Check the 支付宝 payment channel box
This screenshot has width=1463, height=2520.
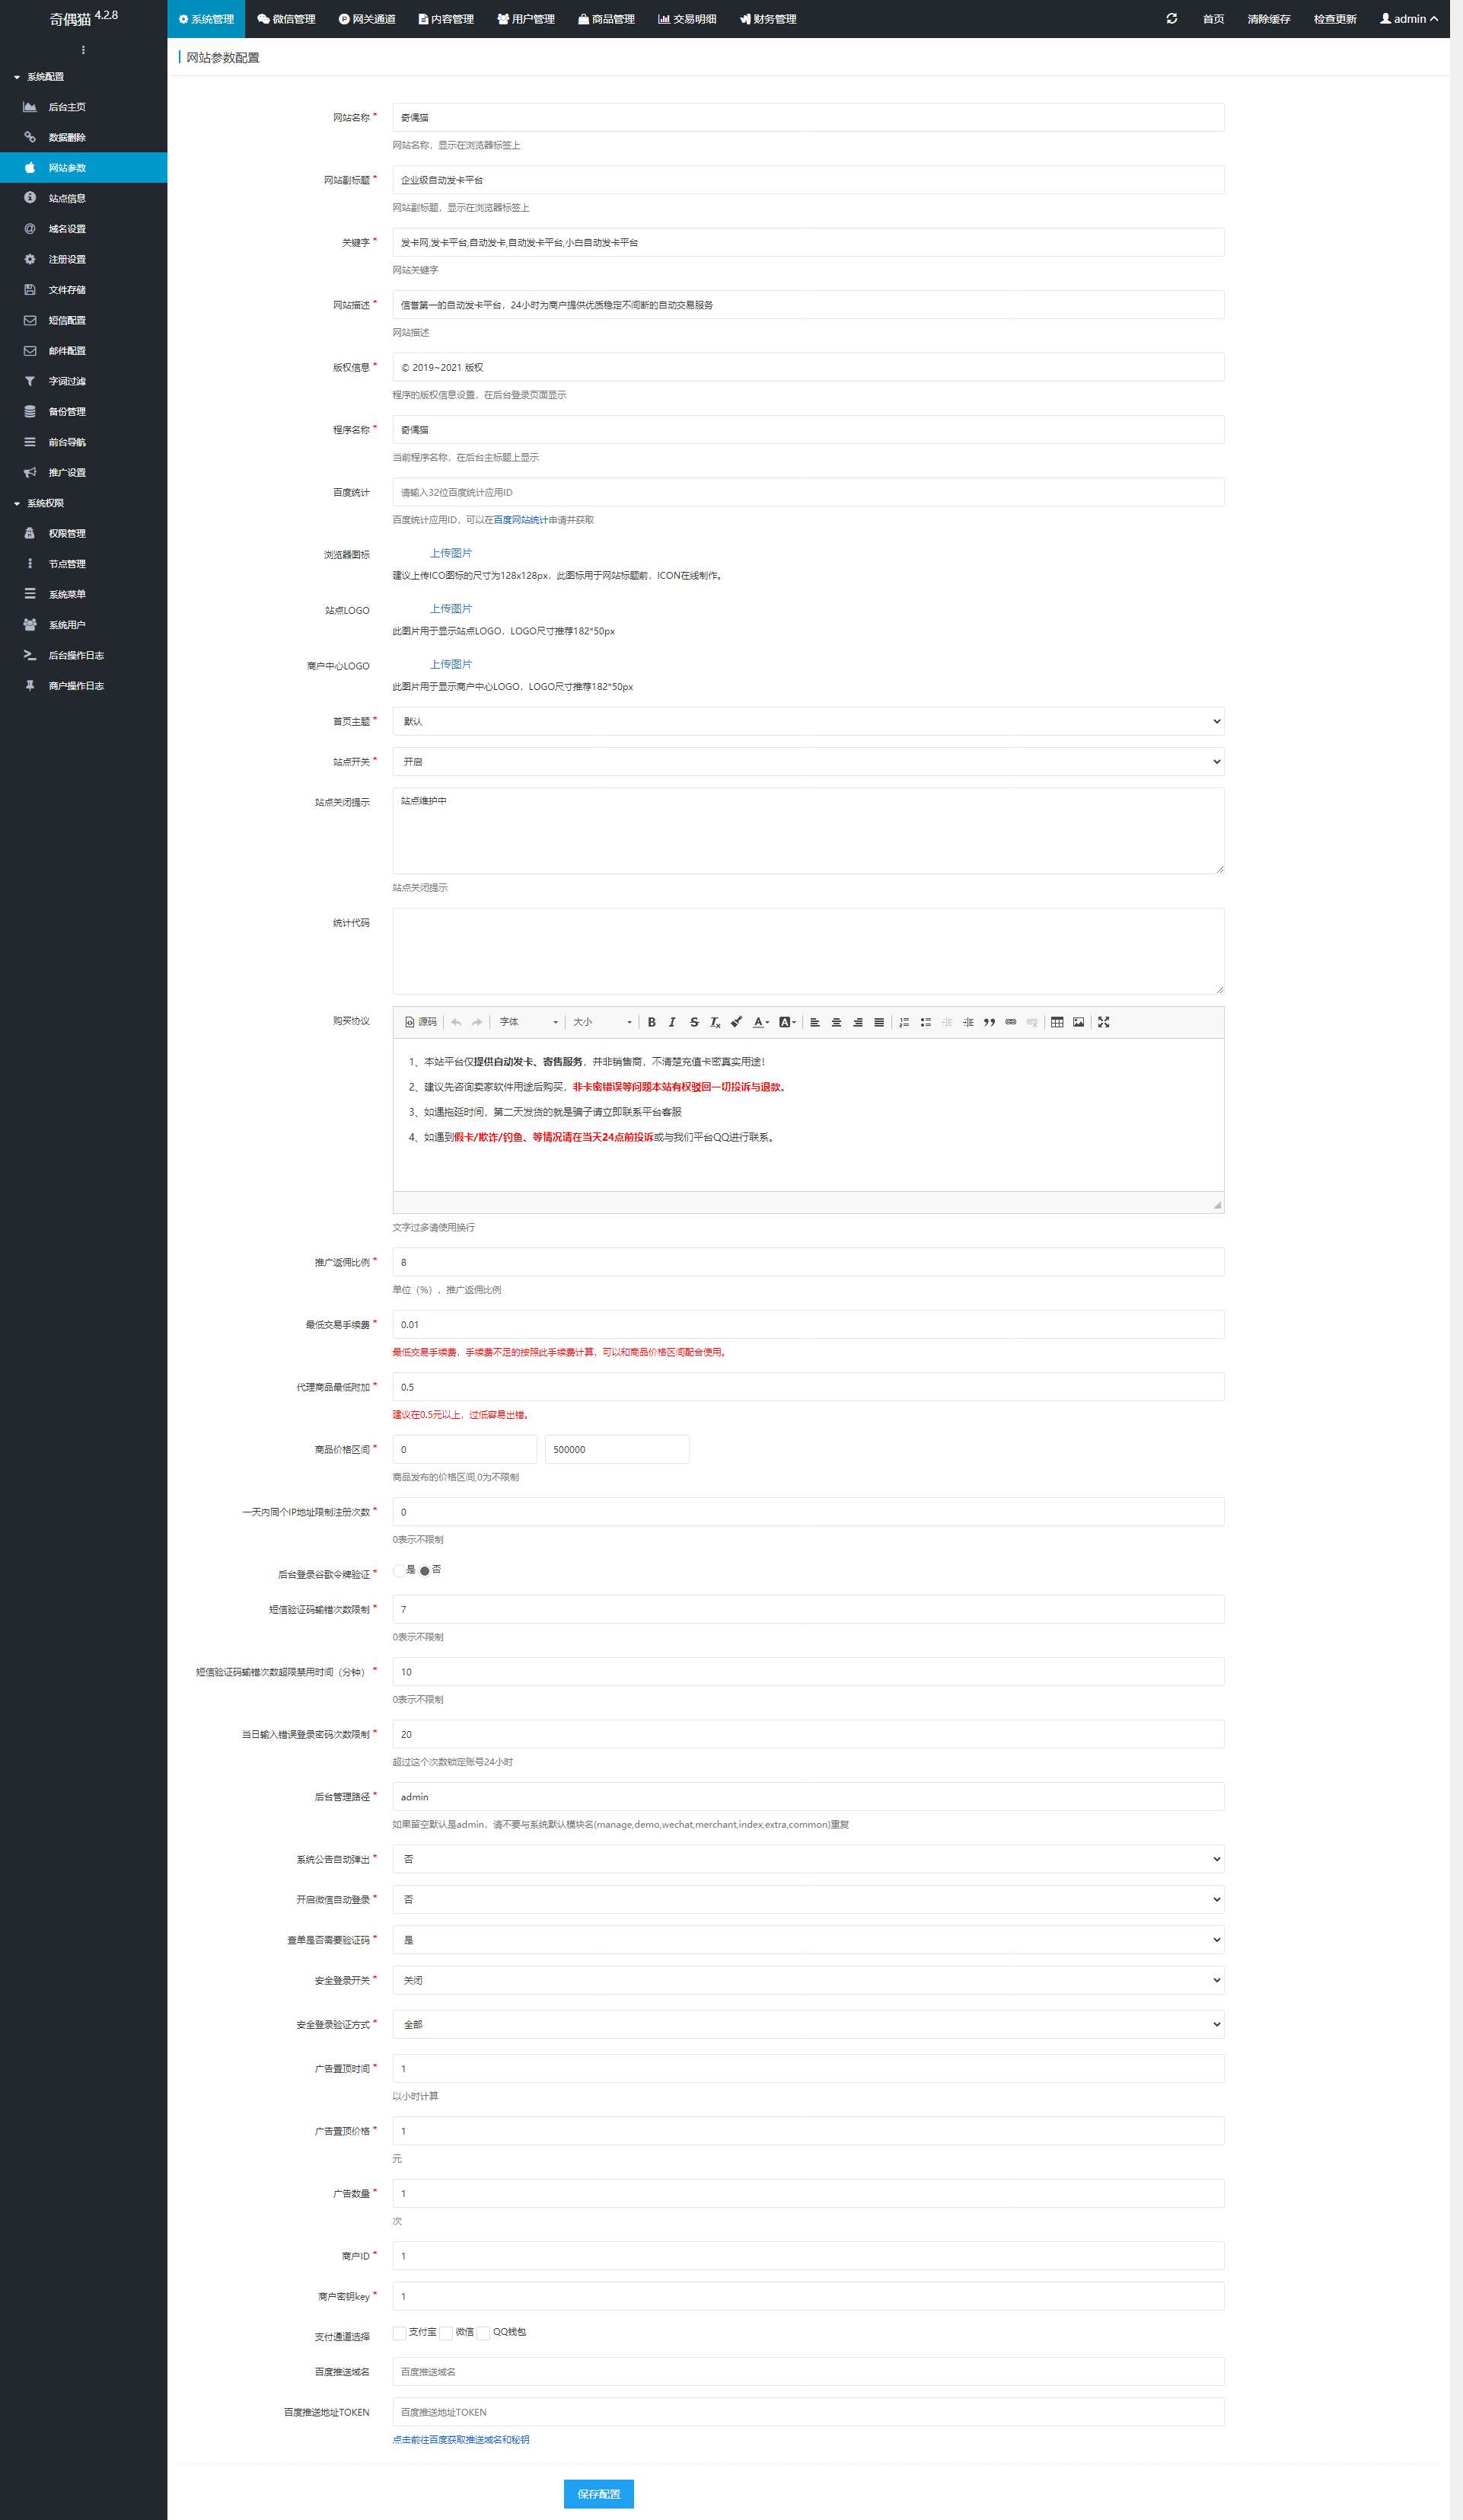(x=400, y=2332)
